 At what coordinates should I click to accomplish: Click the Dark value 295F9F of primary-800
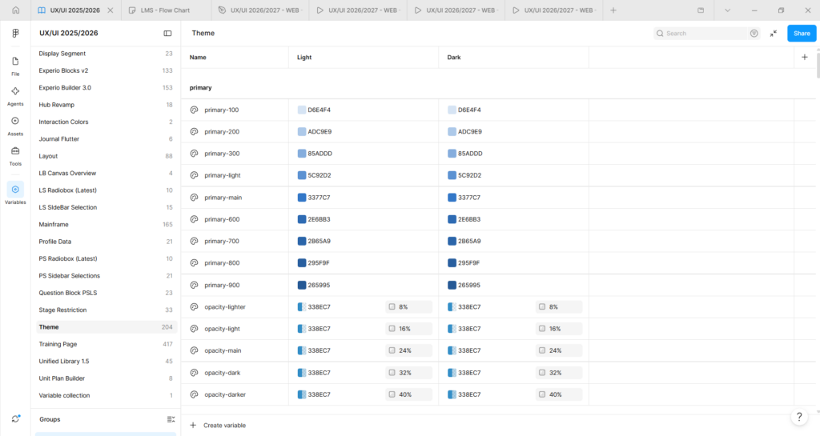[x=468, y=263]
